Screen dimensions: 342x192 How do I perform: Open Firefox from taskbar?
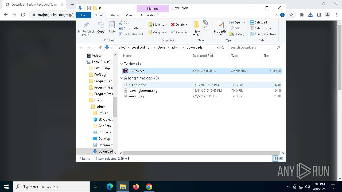(x=136, y=187)
